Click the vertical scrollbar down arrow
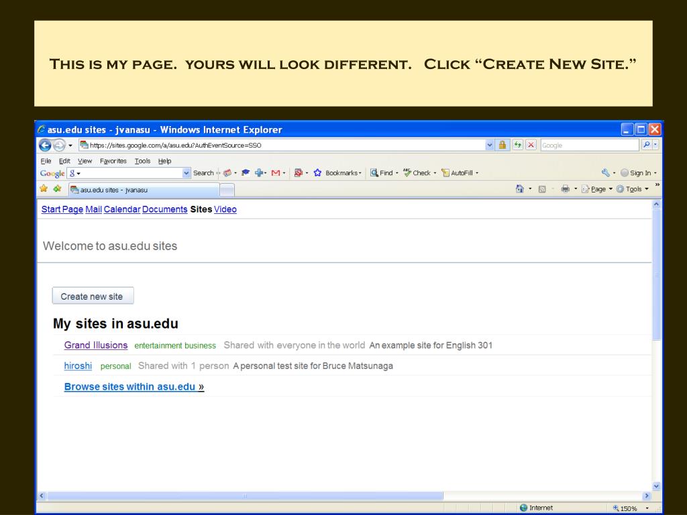 tap(656, 486)
